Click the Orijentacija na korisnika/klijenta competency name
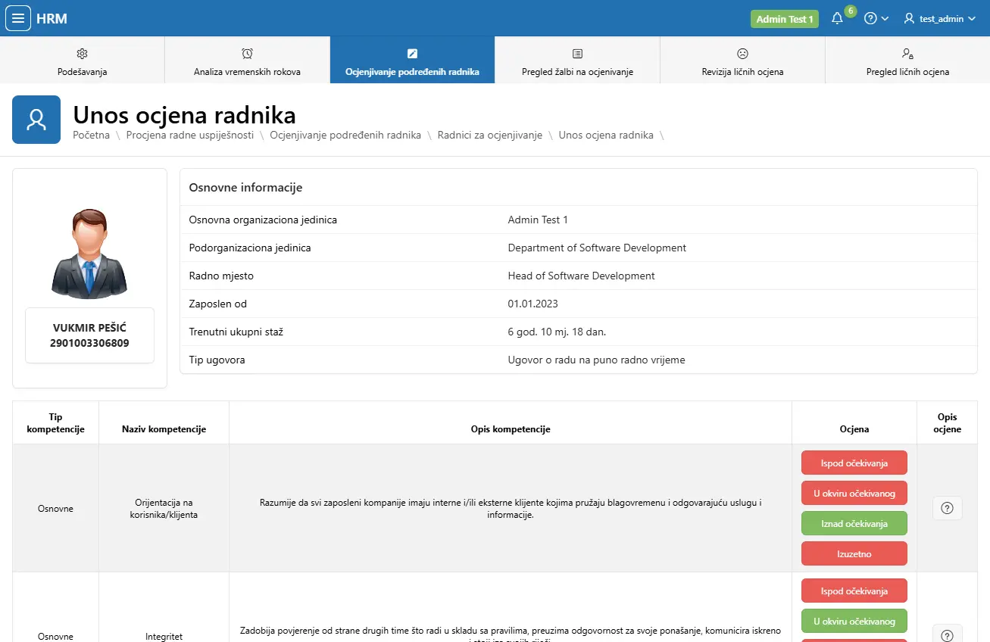Screen dimensions: 990x642 coord(164,508)
